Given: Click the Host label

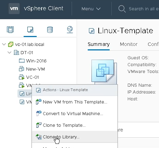Looking at the screenshot, I should coord(133,99).
